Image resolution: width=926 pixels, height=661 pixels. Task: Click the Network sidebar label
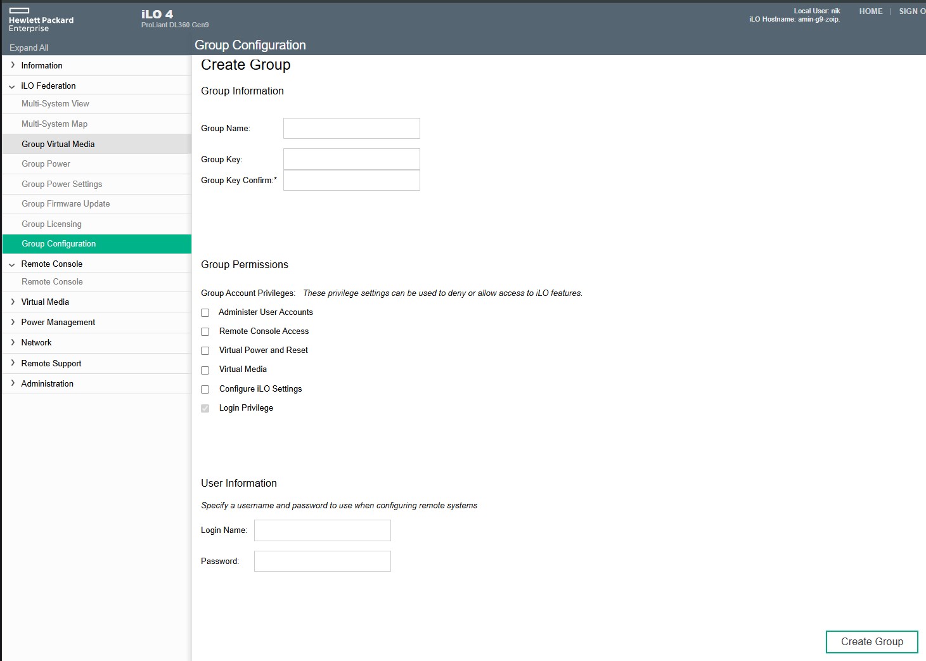[37, 342]
